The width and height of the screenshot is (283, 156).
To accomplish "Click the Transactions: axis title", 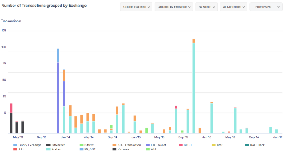I will click(x=11, y=21).
